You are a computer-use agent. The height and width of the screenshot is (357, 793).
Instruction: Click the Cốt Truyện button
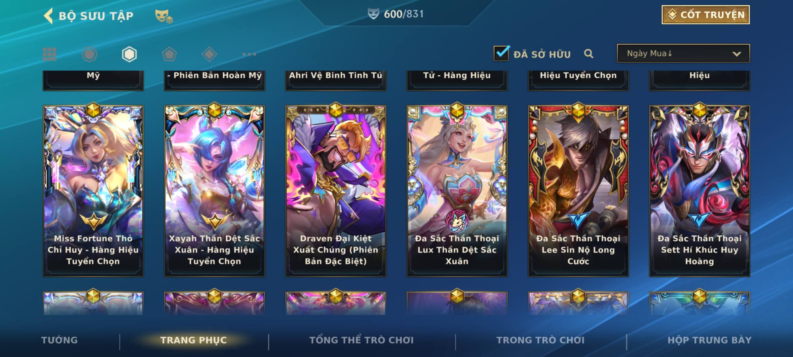pos(705,15)
